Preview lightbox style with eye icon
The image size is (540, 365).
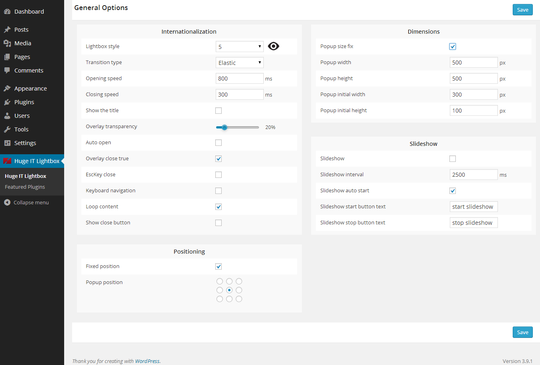(x=273, y=46)
